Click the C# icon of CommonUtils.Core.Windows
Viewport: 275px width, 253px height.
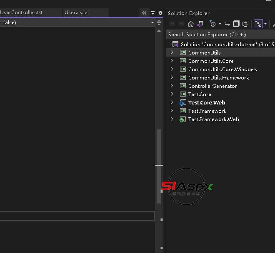(183, 69)
